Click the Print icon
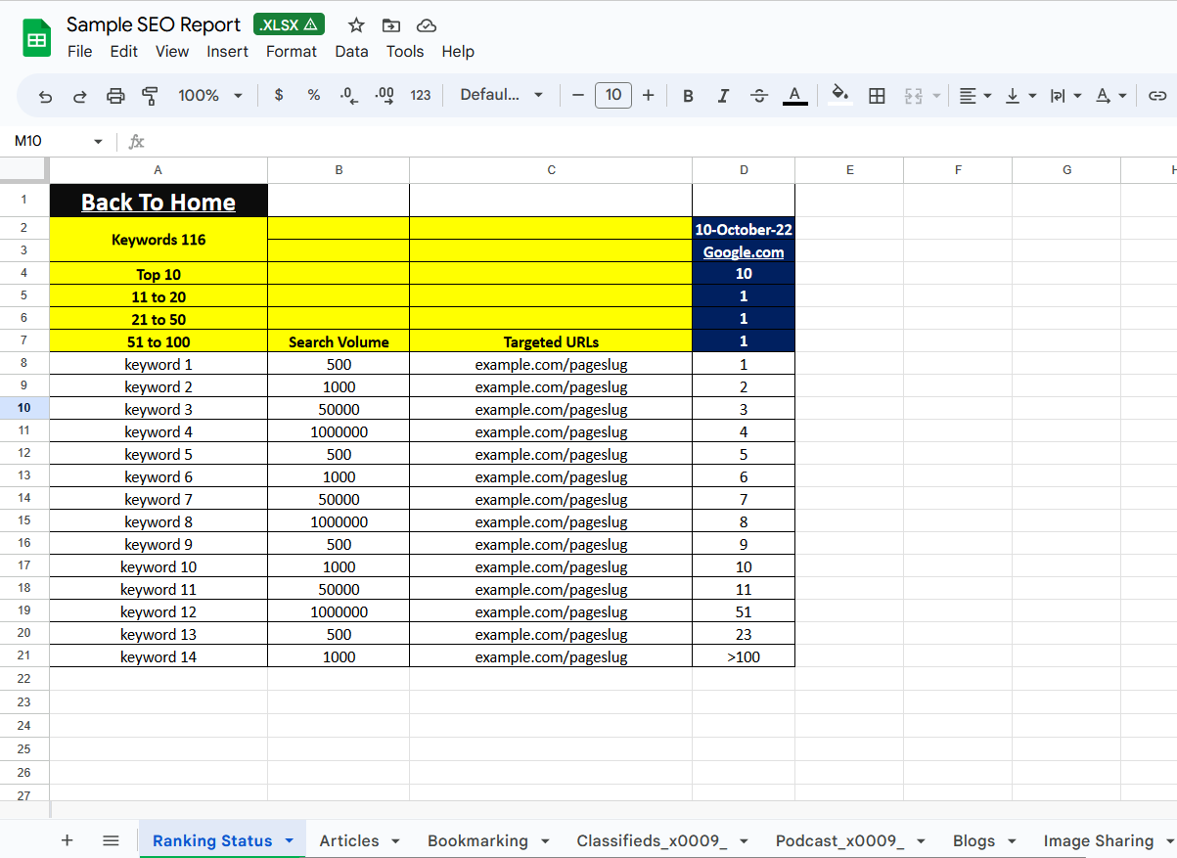This screenshot has width=1177, height=858. tap(115, 95)
